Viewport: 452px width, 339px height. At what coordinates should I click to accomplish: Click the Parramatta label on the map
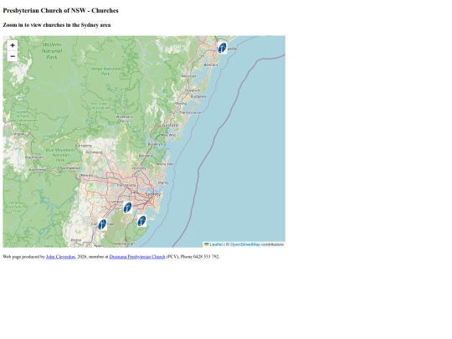click(126, 185)
